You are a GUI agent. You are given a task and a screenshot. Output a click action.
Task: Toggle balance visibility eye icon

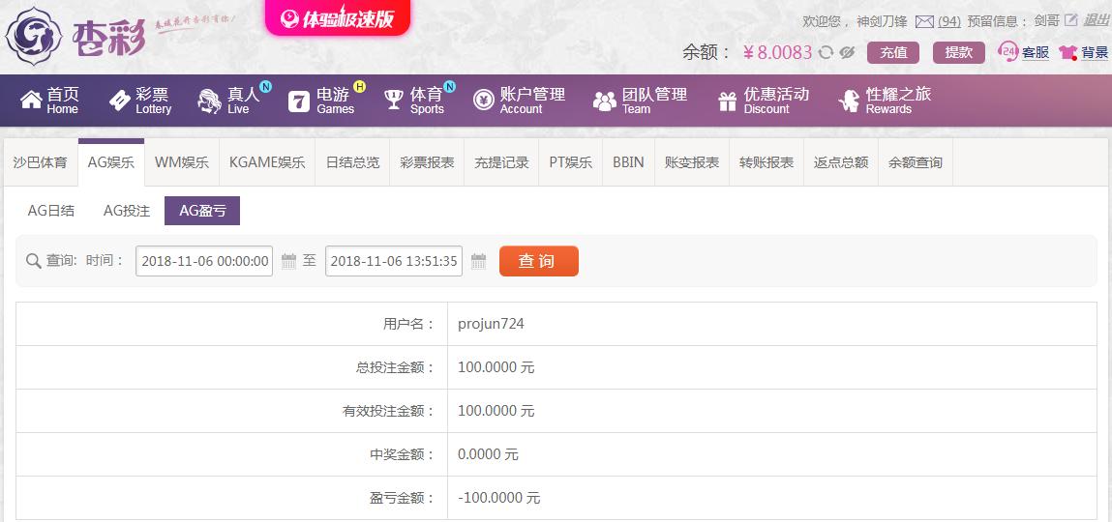pyautogui.click(x=847, y=53)
